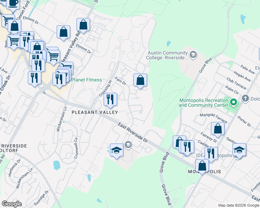Open Austin Community College Riverside pin
Screen dimensions: 260x208
(193, 55)
